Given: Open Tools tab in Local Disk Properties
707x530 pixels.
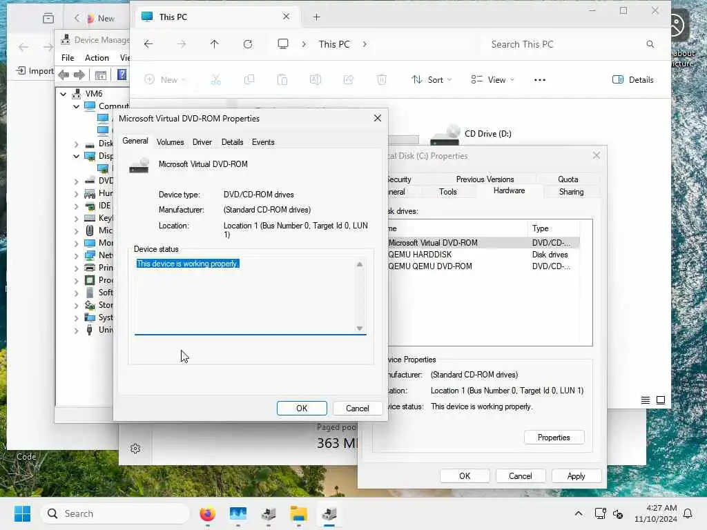Looking at the screenshot, I should click(x=447, y=192).
